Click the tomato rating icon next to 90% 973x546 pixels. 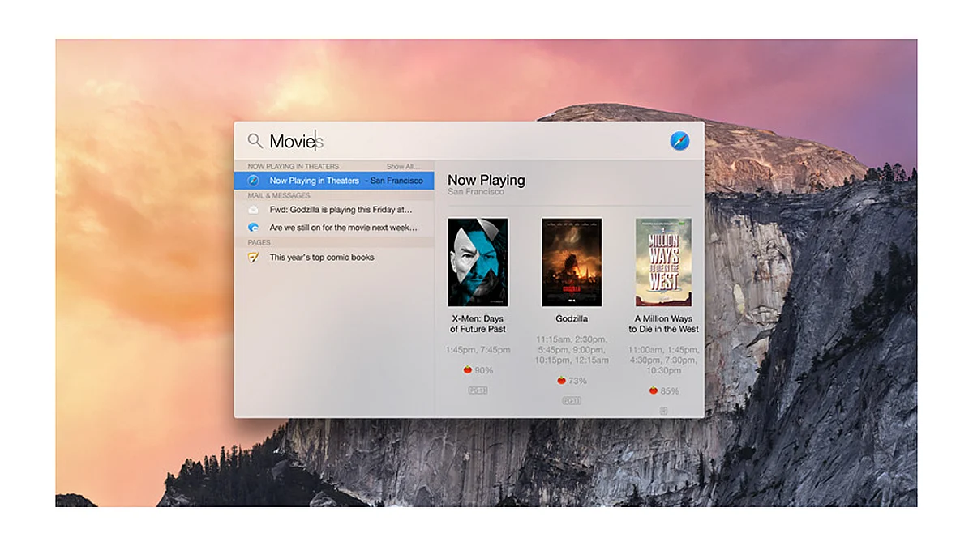point(468,370)
